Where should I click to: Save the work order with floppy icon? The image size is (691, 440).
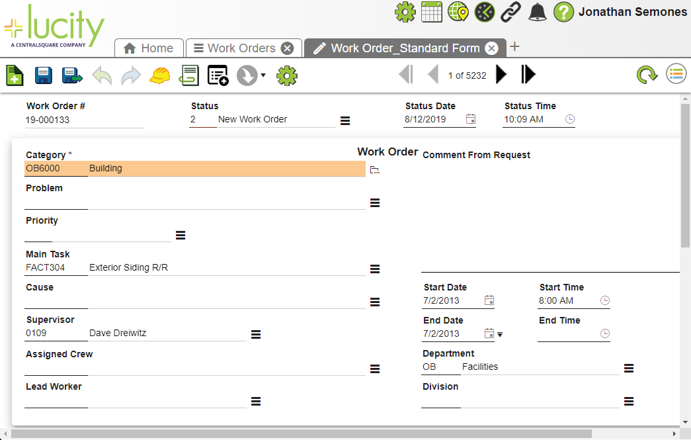point(43,75)
